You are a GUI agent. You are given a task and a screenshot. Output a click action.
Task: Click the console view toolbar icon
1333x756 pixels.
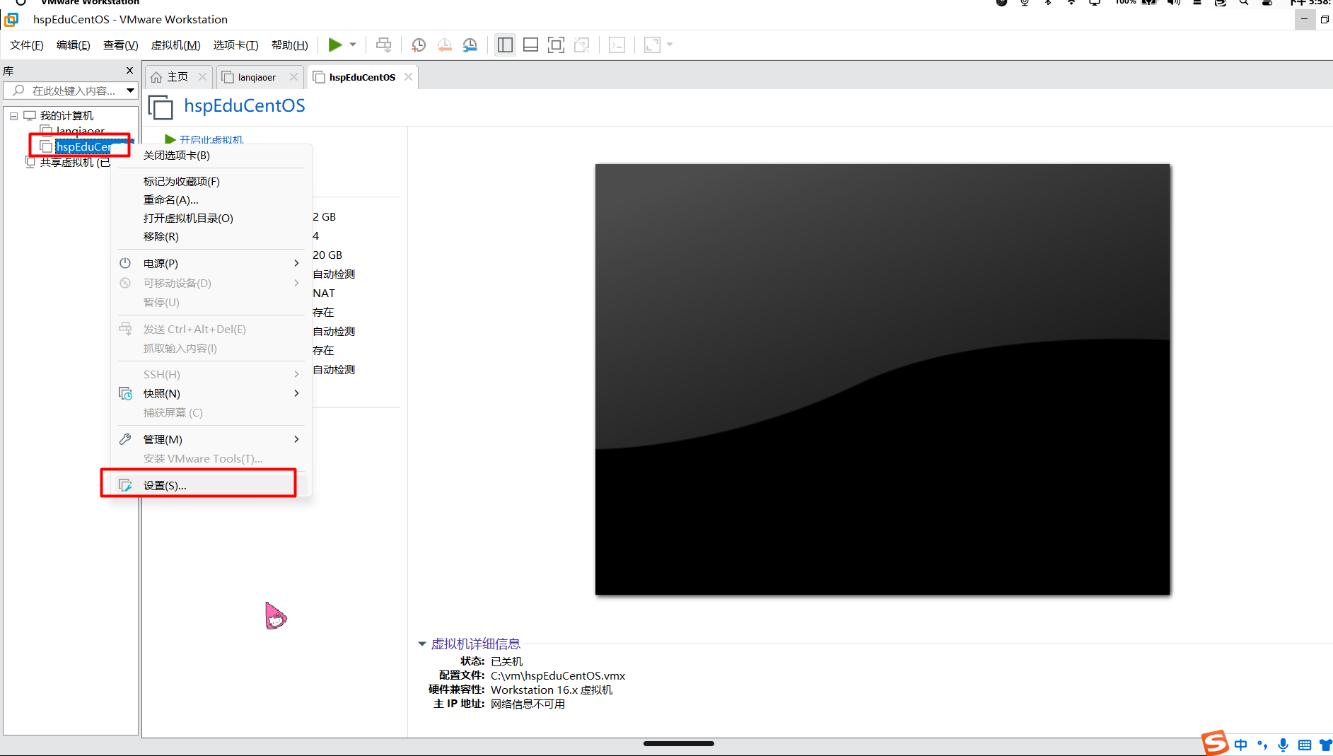(617, 45)
